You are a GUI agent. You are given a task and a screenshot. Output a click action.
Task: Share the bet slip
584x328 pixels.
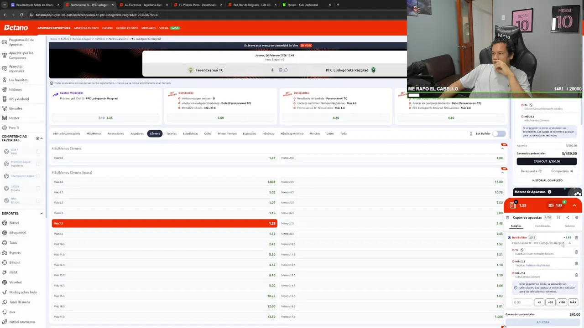pos(568,217)
